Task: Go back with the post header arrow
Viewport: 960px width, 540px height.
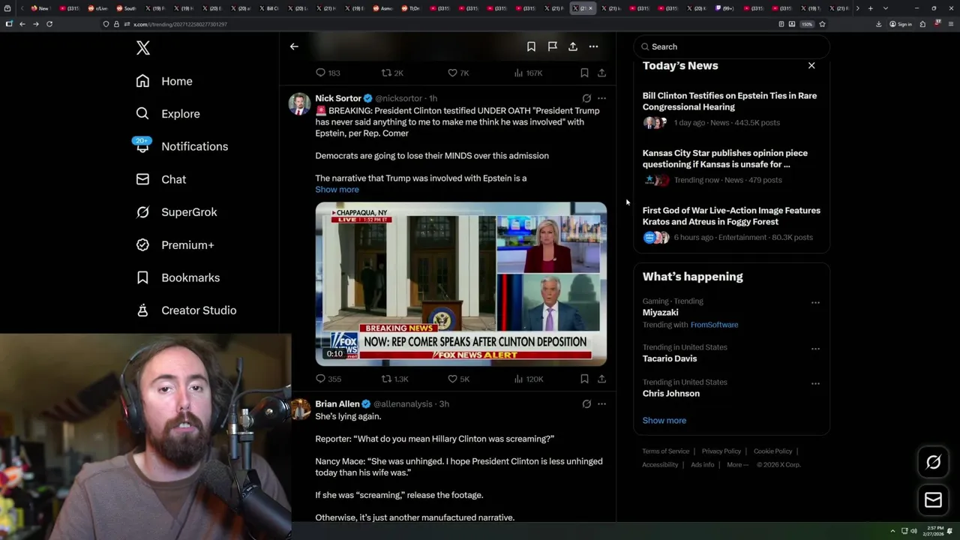Action: [x=294, y=46]
